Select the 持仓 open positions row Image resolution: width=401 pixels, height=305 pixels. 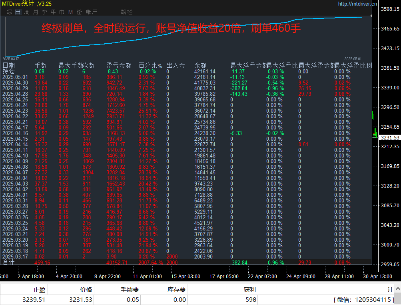click(186, 71)
